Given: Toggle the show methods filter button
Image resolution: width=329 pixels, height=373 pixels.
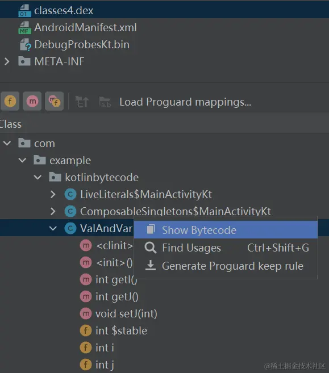Looking at the screenshot, I should (x=32, y=101).
